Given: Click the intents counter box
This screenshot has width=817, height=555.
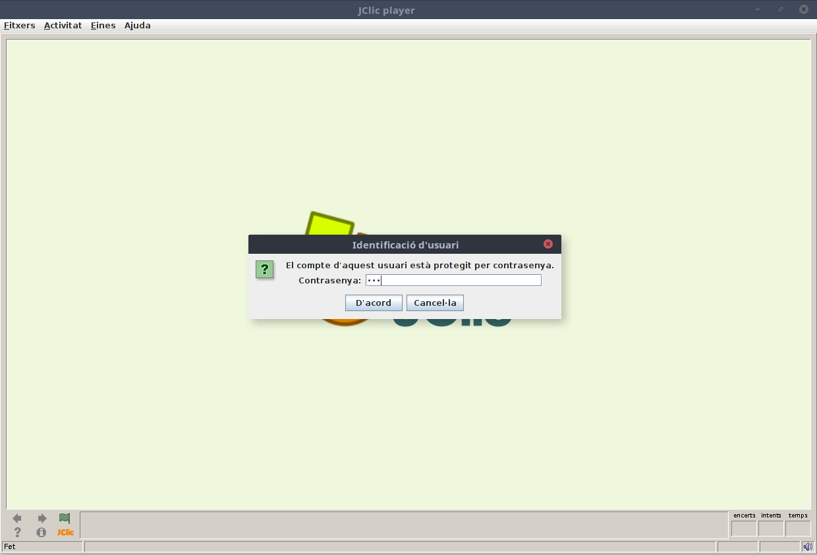Looking at the screenshot, I should [771, 529].
